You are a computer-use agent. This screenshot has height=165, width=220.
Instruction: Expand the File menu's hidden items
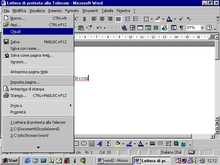point(38,147)
